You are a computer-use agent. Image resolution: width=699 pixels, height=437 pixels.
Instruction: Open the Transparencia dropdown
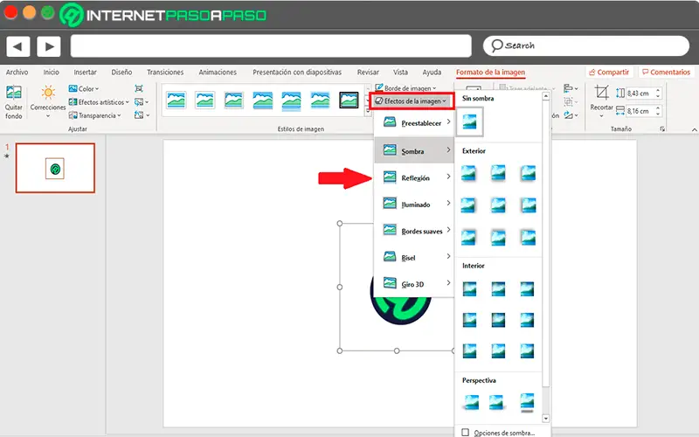tap(95, 115)
